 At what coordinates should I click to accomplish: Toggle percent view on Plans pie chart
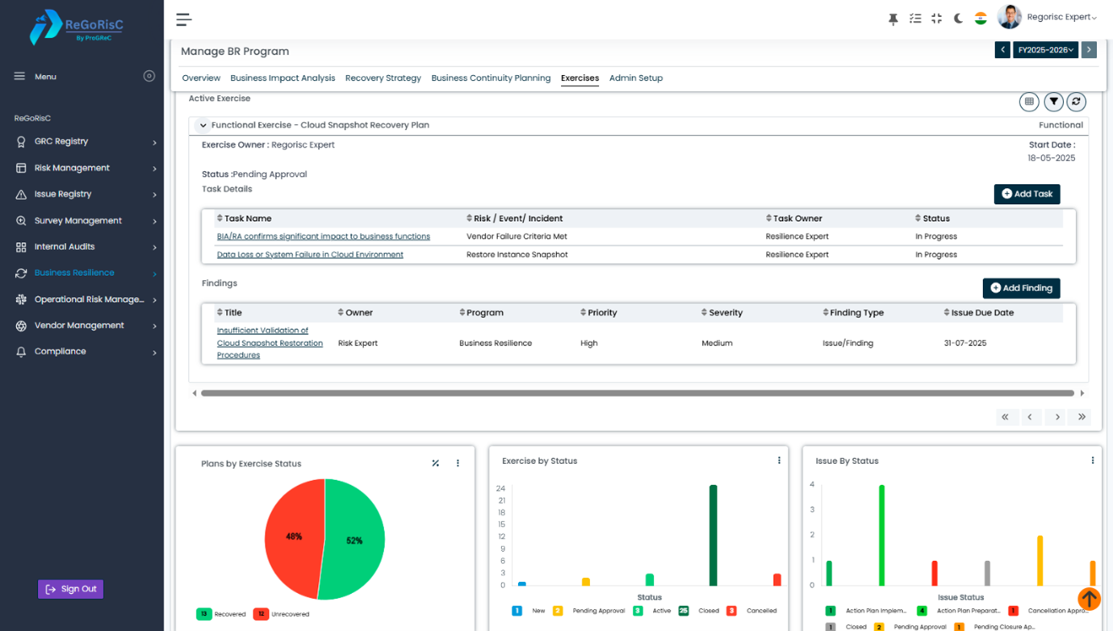click(436, 463)
